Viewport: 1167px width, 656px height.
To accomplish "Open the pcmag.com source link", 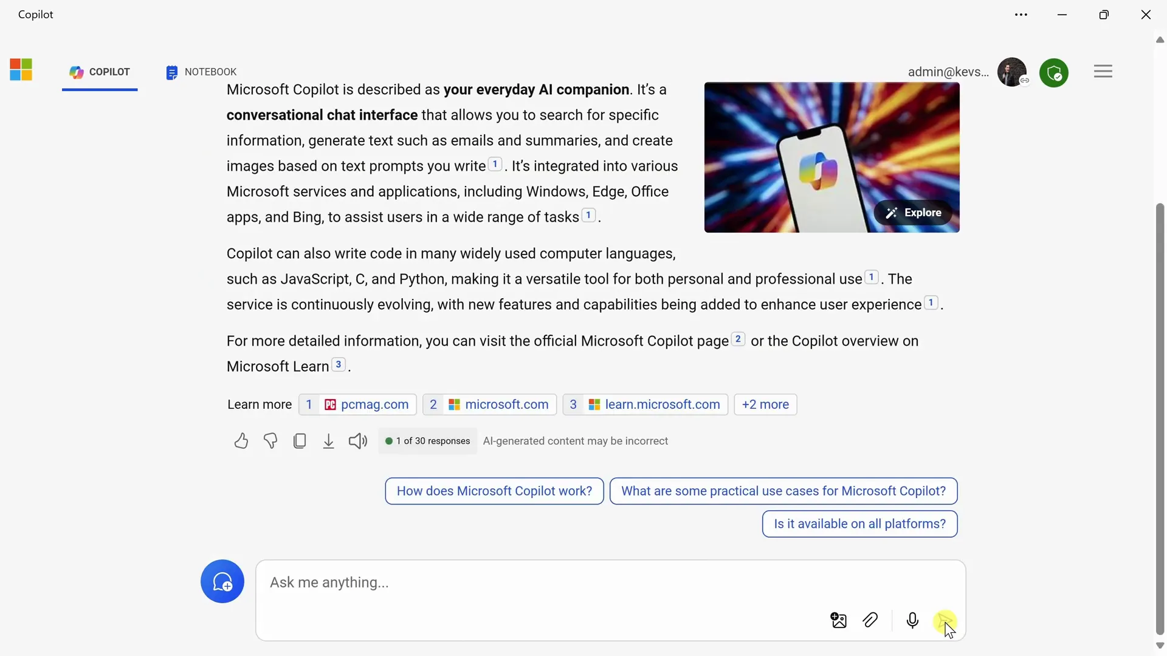I will 357,405.
